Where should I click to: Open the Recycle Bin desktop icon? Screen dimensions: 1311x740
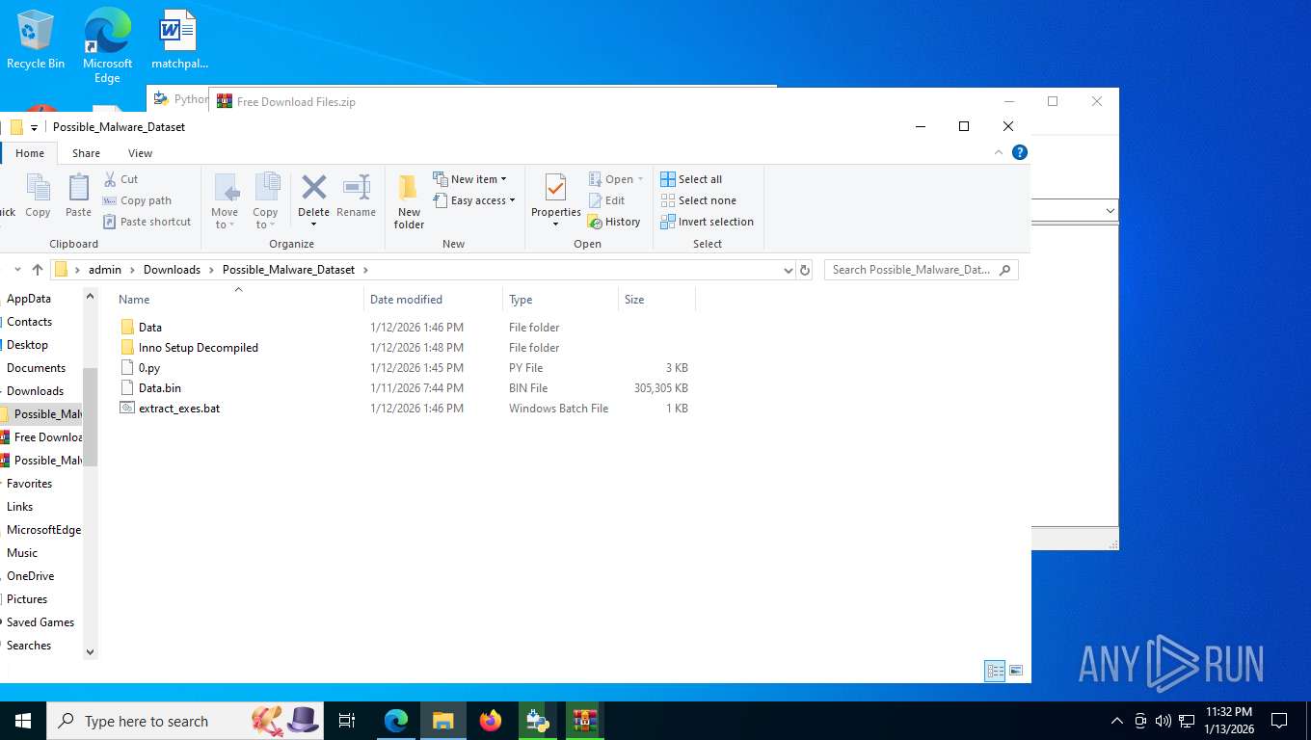click(36, 40)
